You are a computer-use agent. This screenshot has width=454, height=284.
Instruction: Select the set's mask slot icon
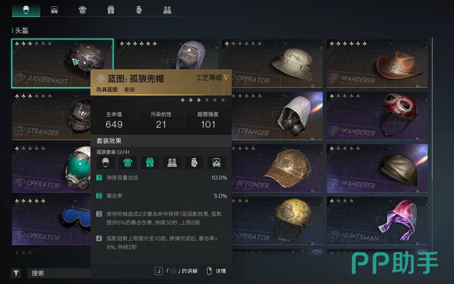(x=216, y=163)
